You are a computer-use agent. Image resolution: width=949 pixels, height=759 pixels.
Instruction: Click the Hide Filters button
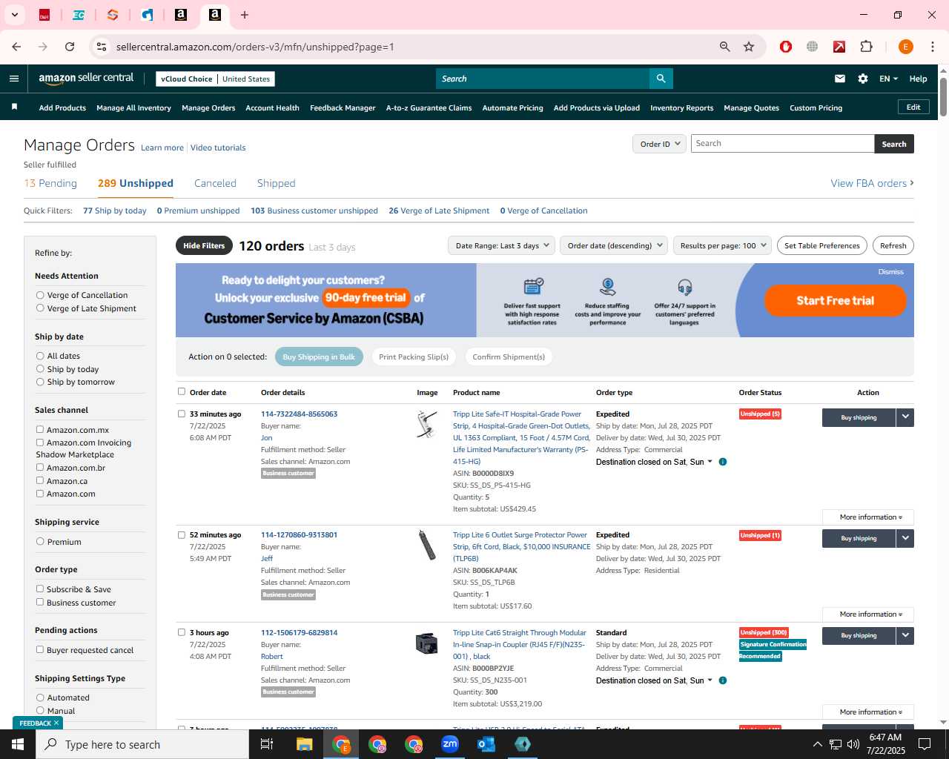coord(204,245)
